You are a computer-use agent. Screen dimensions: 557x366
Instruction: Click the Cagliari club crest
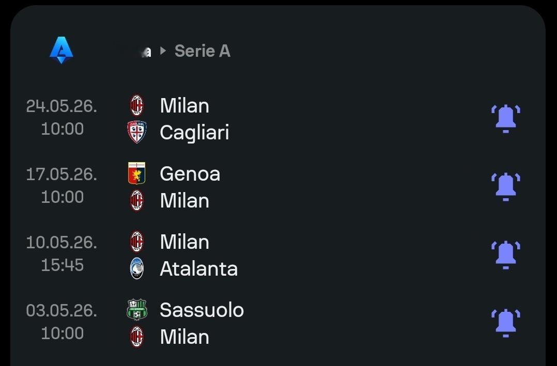point(137,132)
